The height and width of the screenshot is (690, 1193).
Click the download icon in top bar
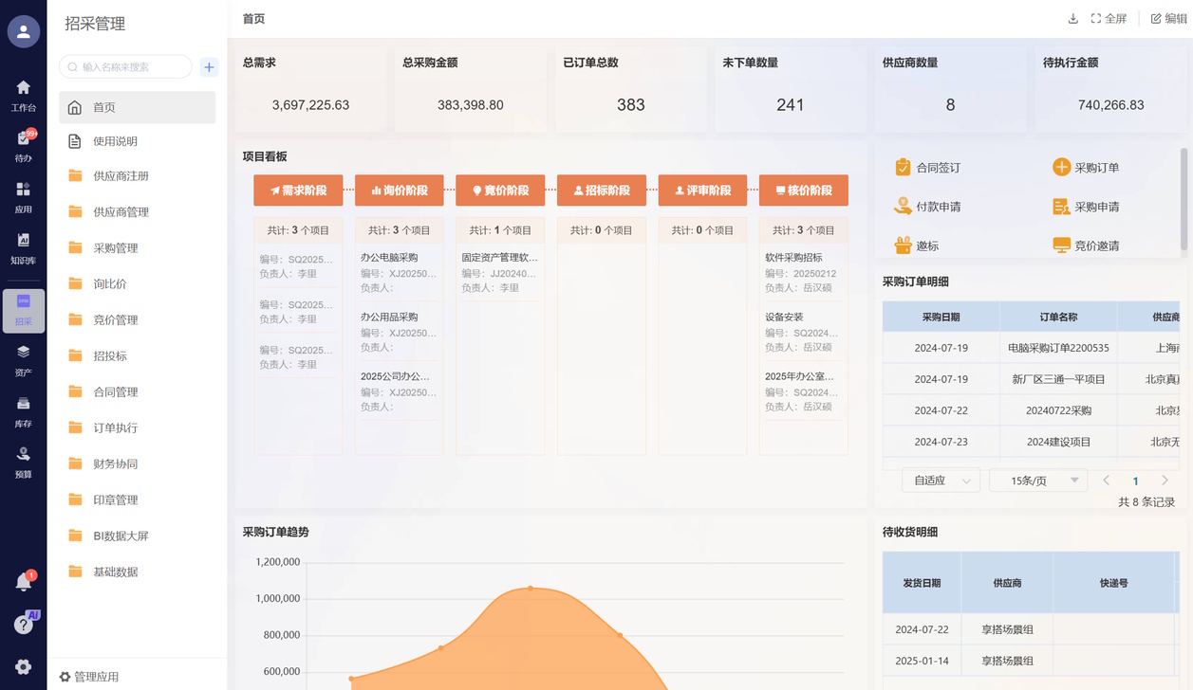[x=1073, y=19]
